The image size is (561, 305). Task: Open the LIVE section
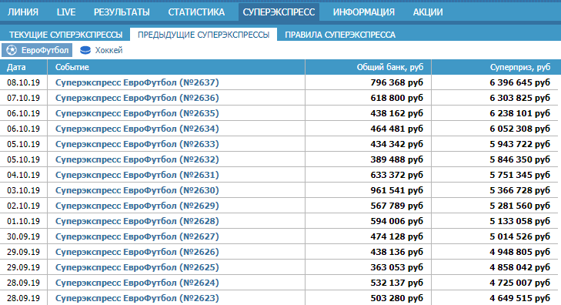(x=66, y=12)
